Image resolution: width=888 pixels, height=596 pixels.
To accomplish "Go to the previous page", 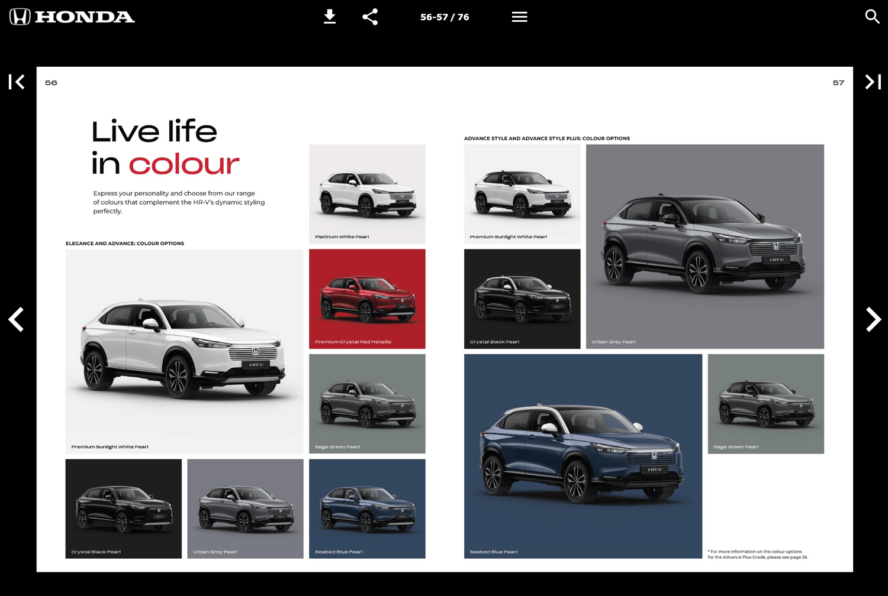I will [16, 319].
